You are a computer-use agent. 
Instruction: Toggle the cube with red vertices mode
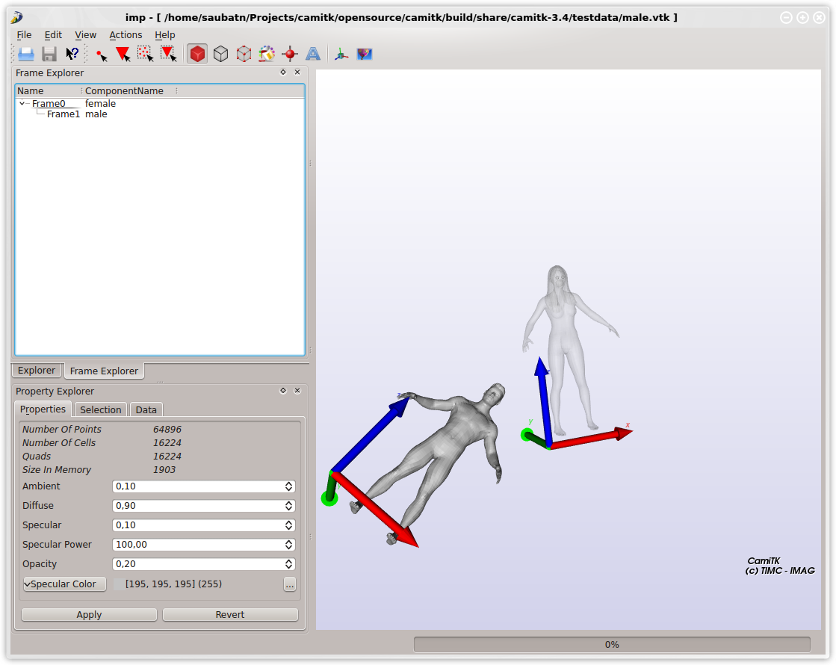(x=244, y=54)
